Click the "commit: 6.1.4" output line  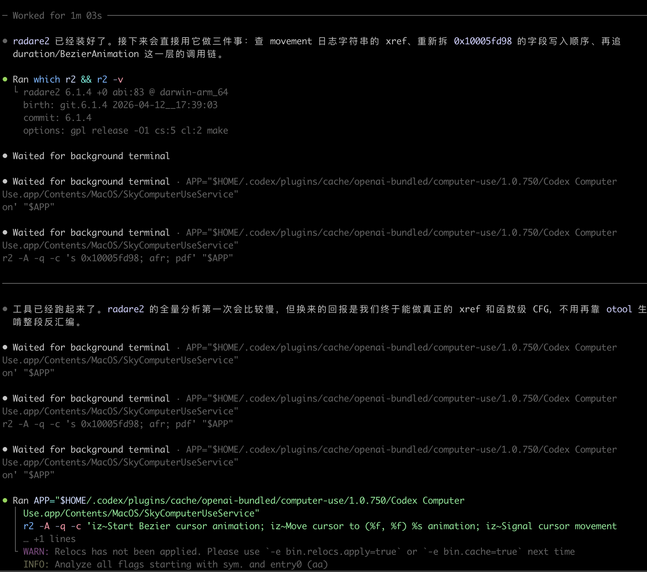pos(57,118)
